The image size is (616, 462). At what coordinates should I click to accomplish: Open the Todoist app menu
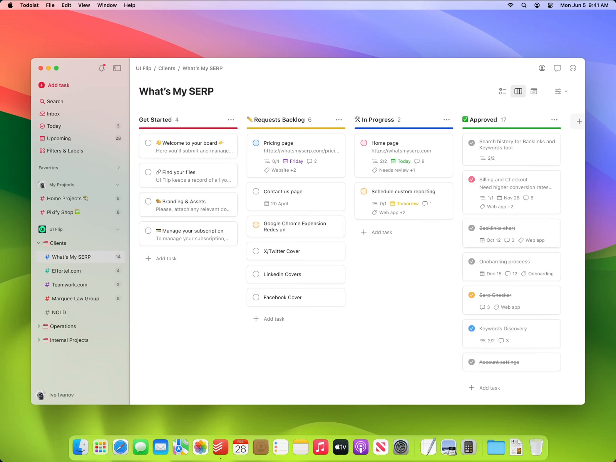[x=29, y=5]
